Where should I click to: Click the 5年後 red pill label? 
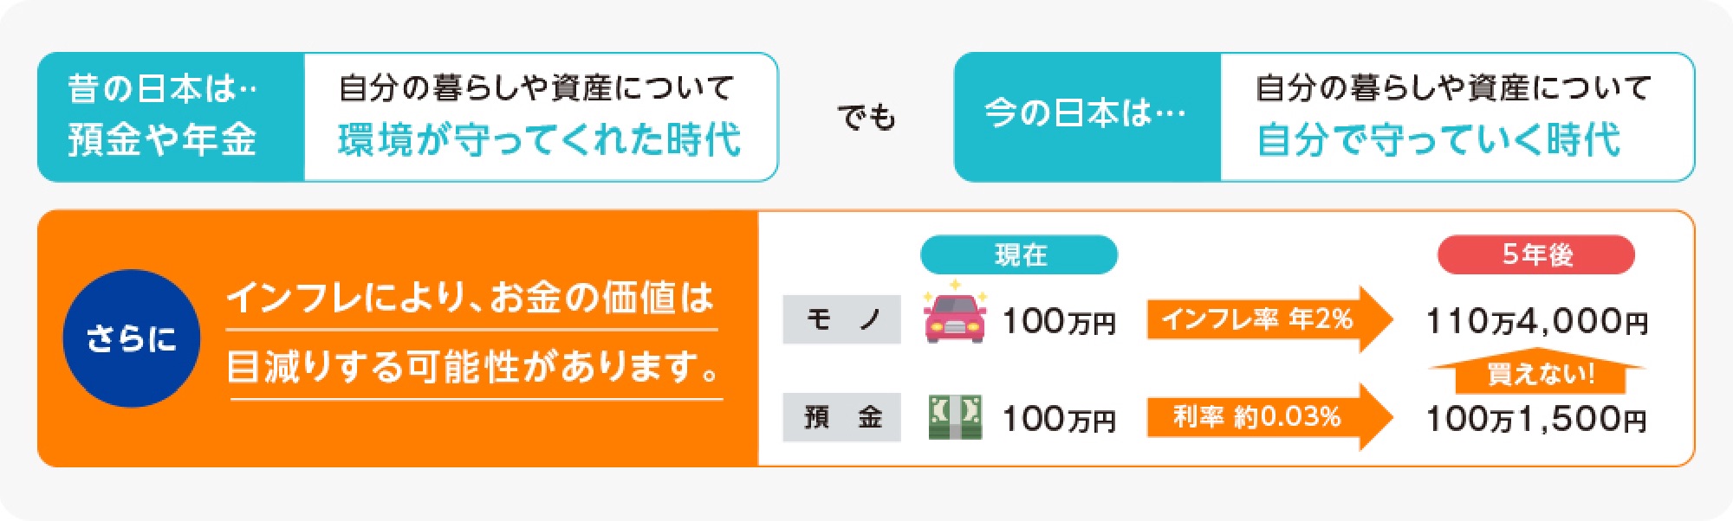[x=1536, y=254]
